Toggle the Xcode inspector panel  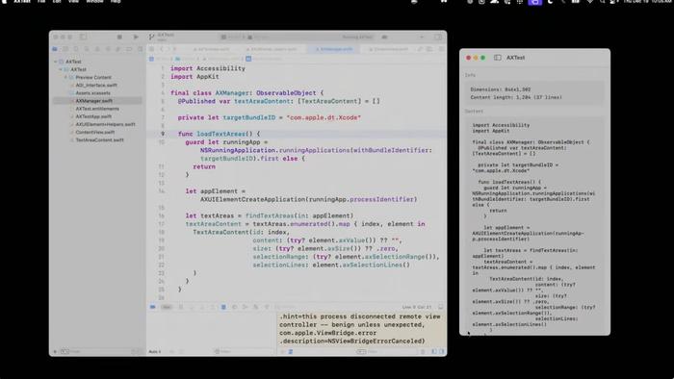pyautogui.click(x=438, y=38)
